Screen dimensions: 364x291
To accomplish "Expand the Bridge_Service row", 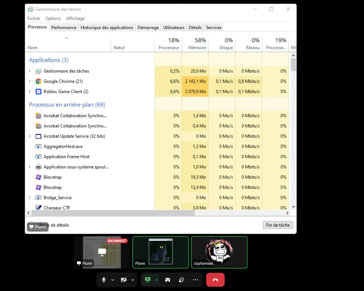I will click(30, 198).
